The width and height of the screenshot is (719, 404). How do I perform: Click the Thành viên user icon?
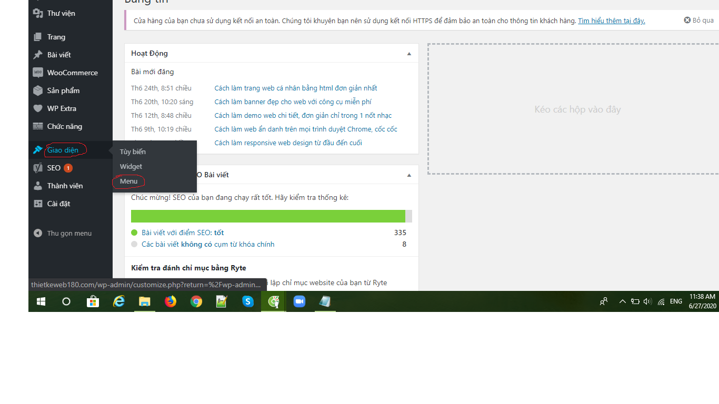click(38, 186)
